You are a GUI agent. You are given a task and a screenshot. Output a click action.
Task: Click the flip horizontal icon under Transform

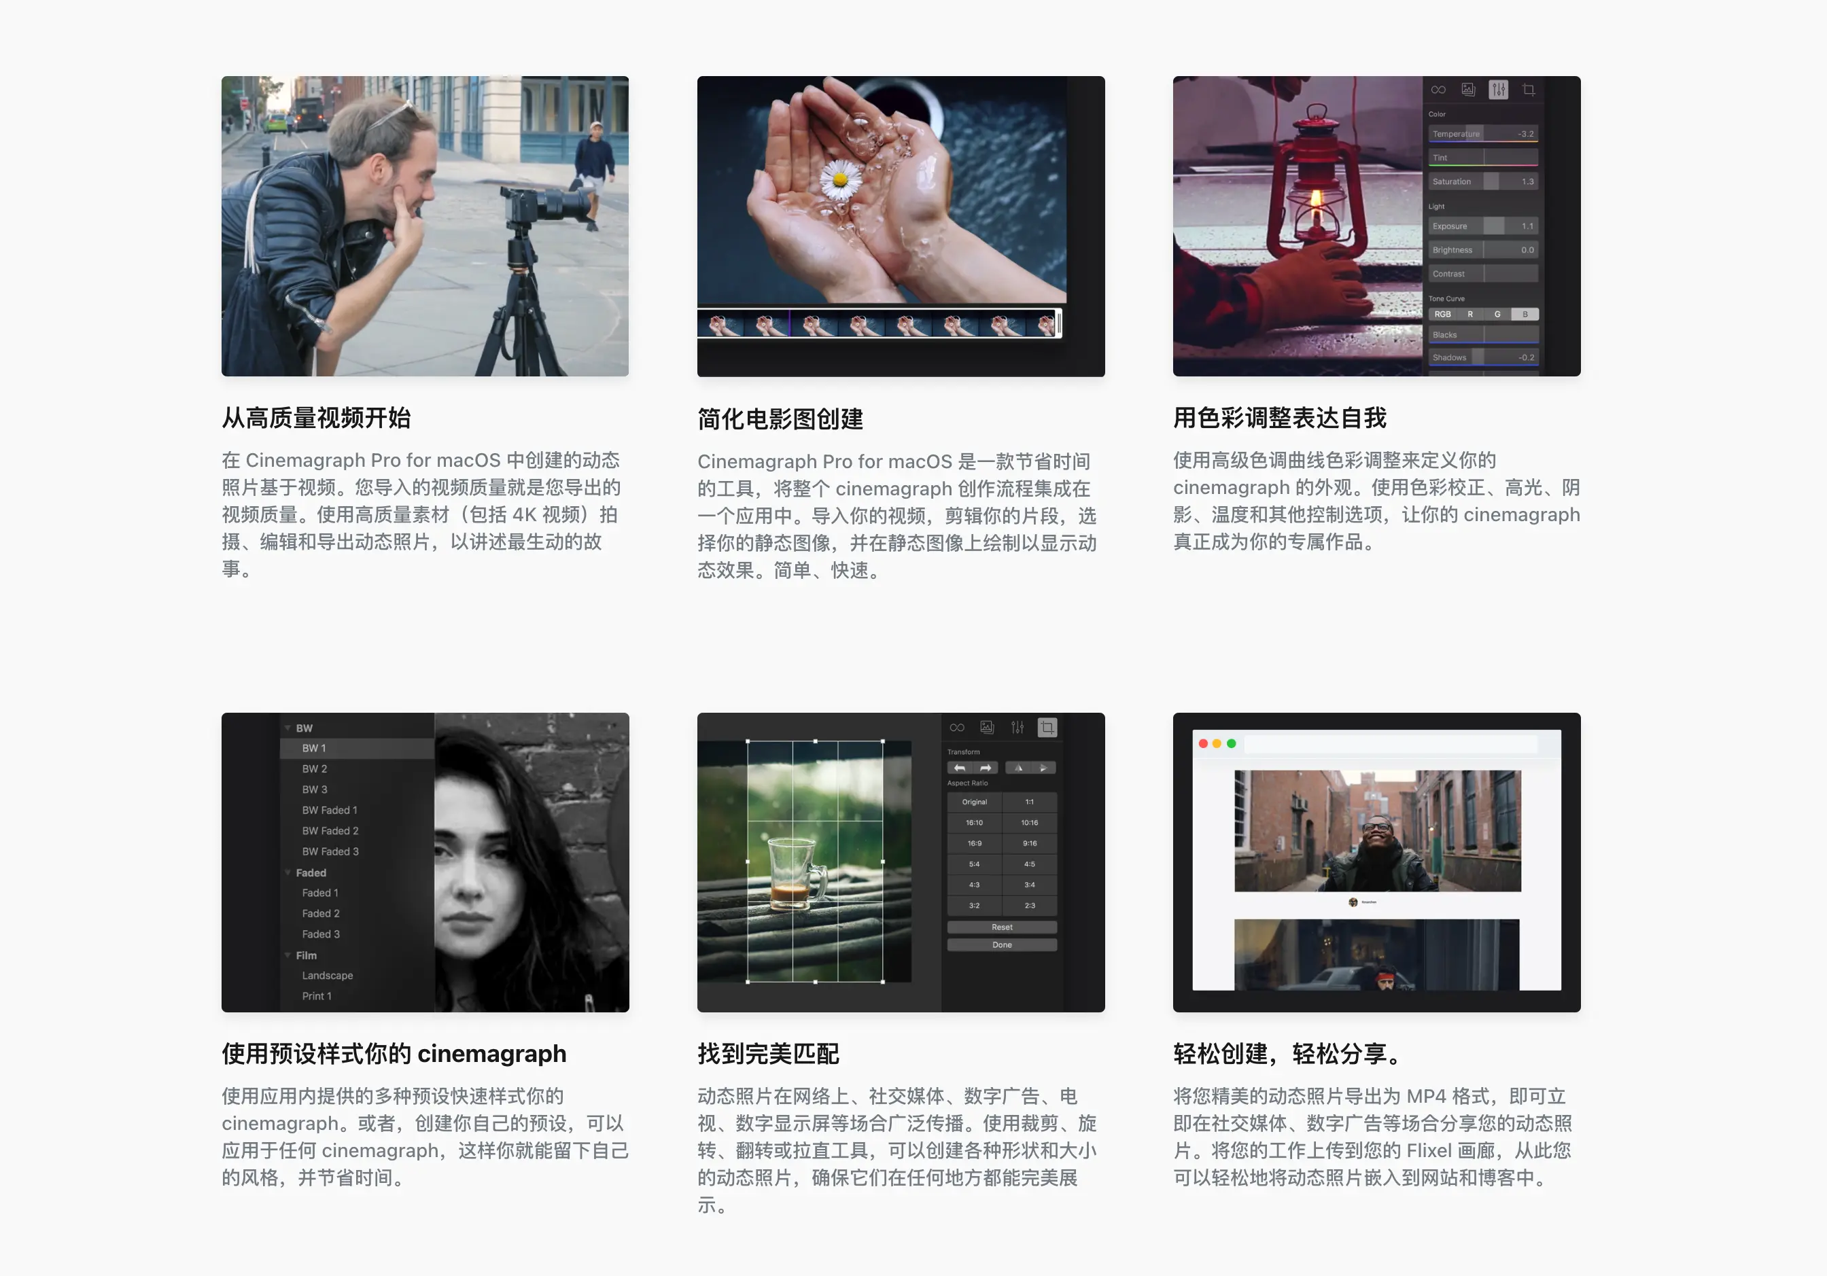pos(1019,768)
